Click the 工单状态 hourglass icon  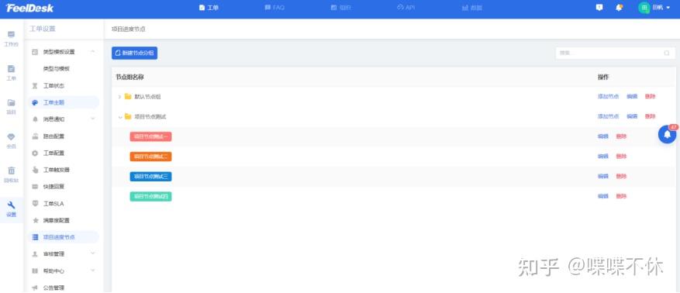35,86
